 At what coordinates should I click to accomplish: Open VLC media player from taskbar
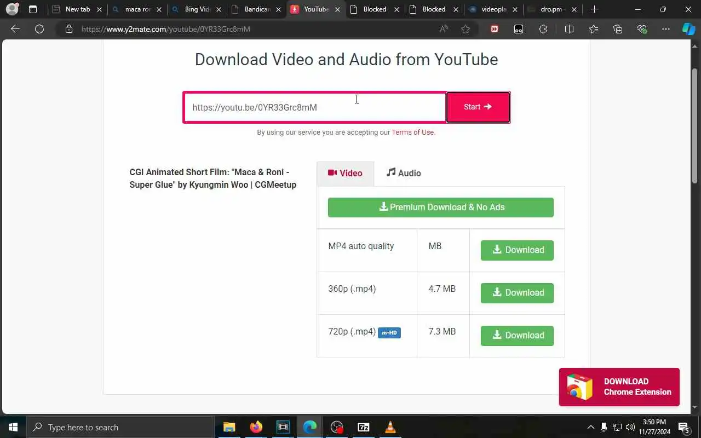tap(390, 427)
